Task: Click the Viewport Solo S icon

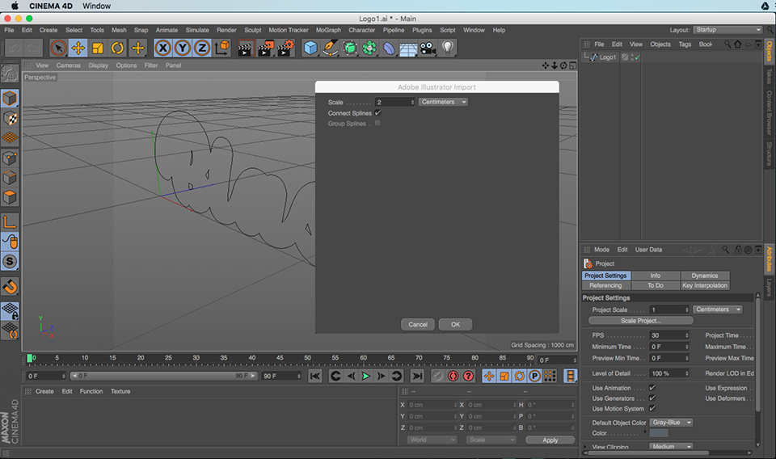Action: (10, 262)
